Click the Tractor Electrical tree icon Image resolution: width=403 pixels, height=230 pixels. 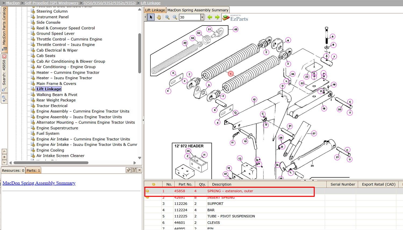click(33, 106)
